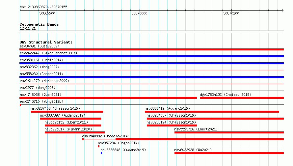Image resolution: width=293 pixels, height=166 pixels.
Task: Select nsv6033928 (Wu2021) label
Action: [x=193, y=150]
